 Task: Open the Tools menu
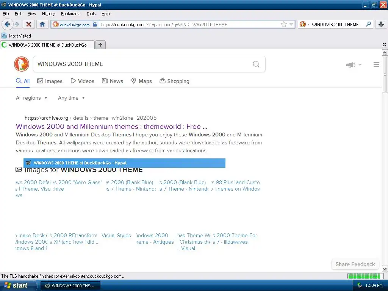coord(91,14)
